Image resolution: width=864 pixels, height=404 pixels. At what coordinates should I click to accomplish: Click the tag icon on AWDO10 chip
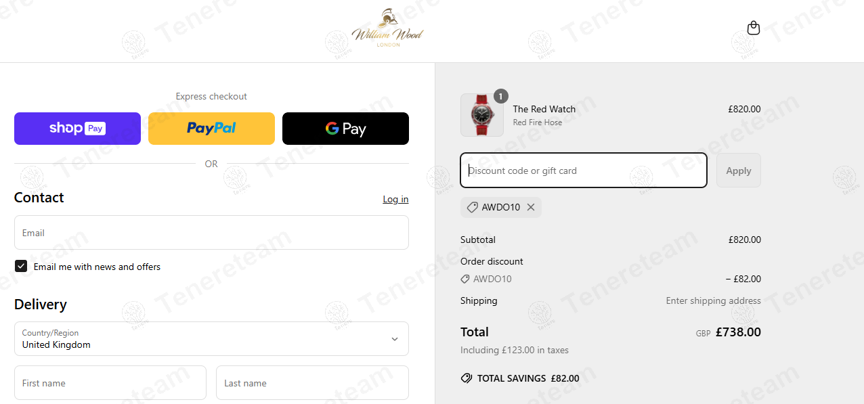click(x=473, y=207)
